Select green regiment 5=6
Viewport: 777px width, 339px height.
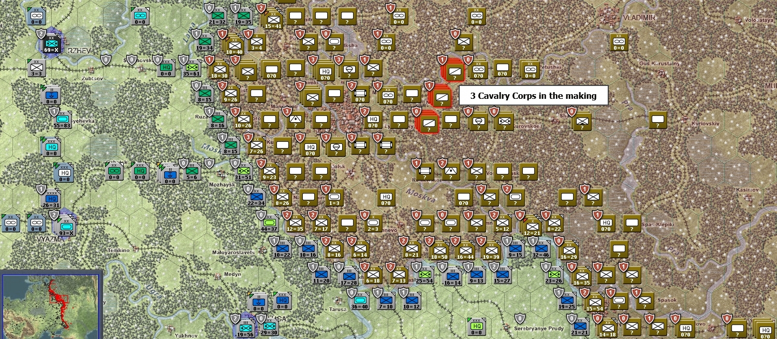click(x=192, y=171)
